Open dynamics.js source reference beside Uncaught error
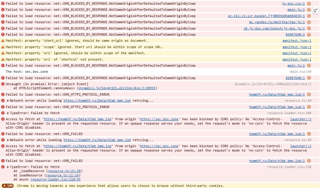 point(273,84)
